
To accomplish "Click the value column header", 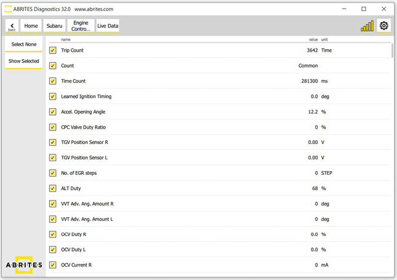I will (313, 39).
